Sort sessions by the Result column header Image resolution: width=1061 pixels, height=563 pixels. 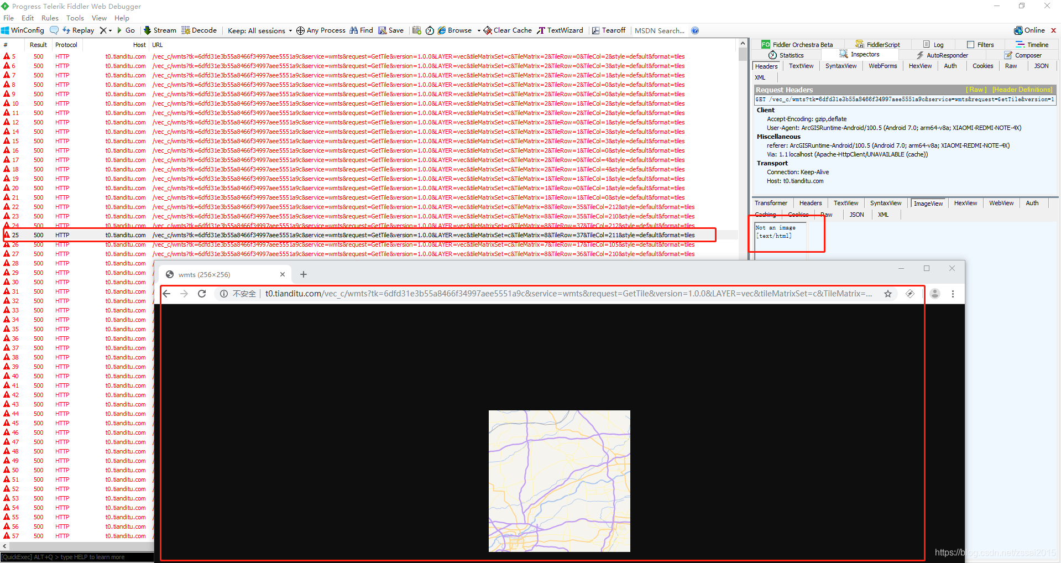(x=38, y=45)
